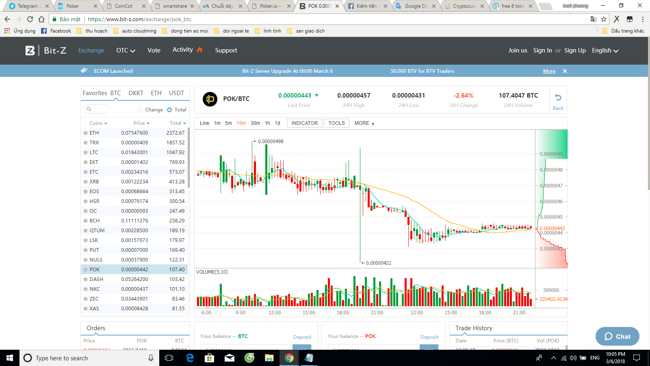
Task: Select the 30m chart interval
Action: point(255,123)
